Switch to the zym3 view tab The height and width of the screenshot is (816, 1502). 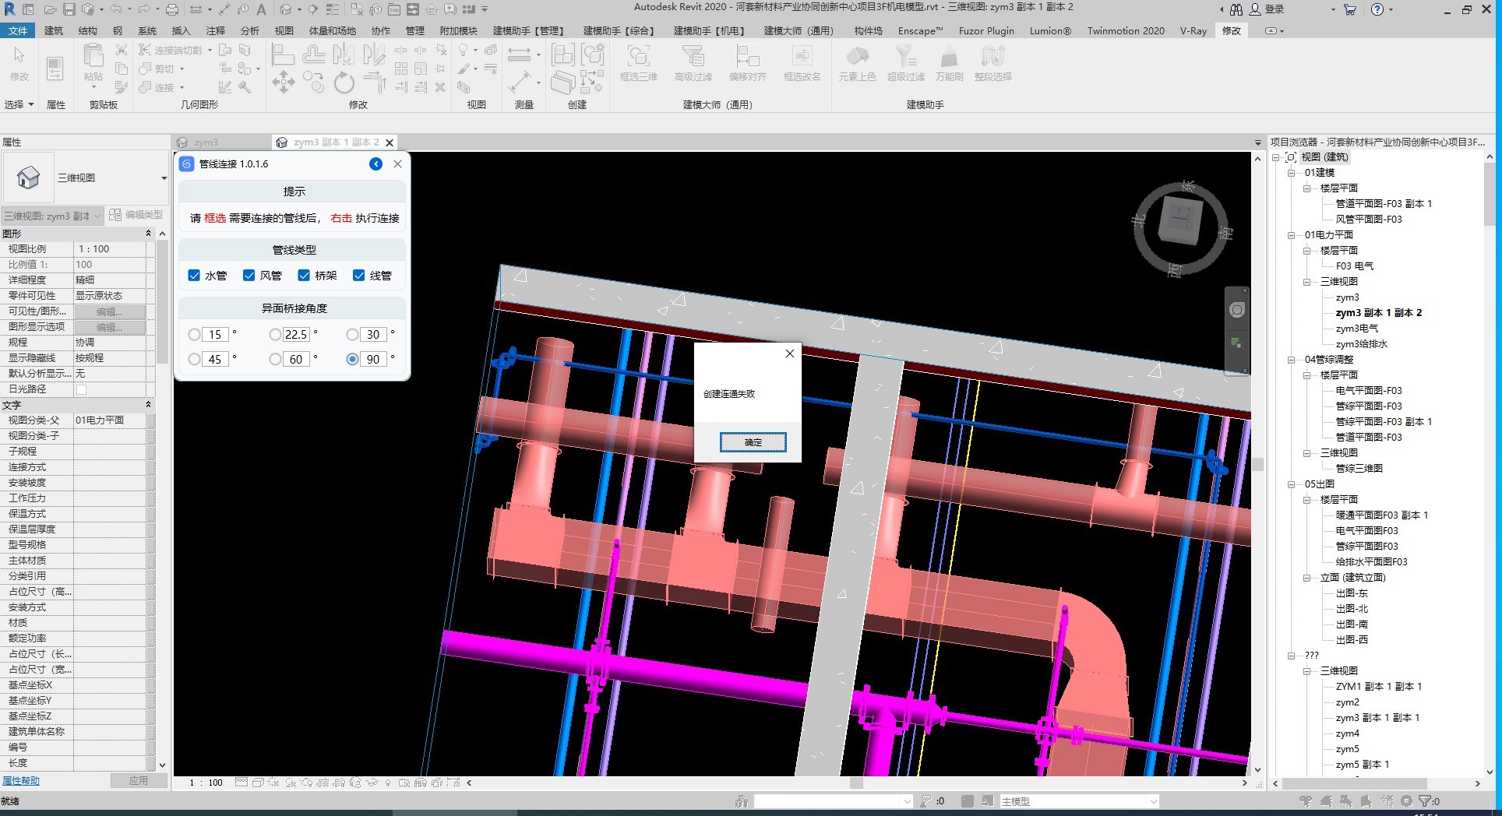pos(206,142)
